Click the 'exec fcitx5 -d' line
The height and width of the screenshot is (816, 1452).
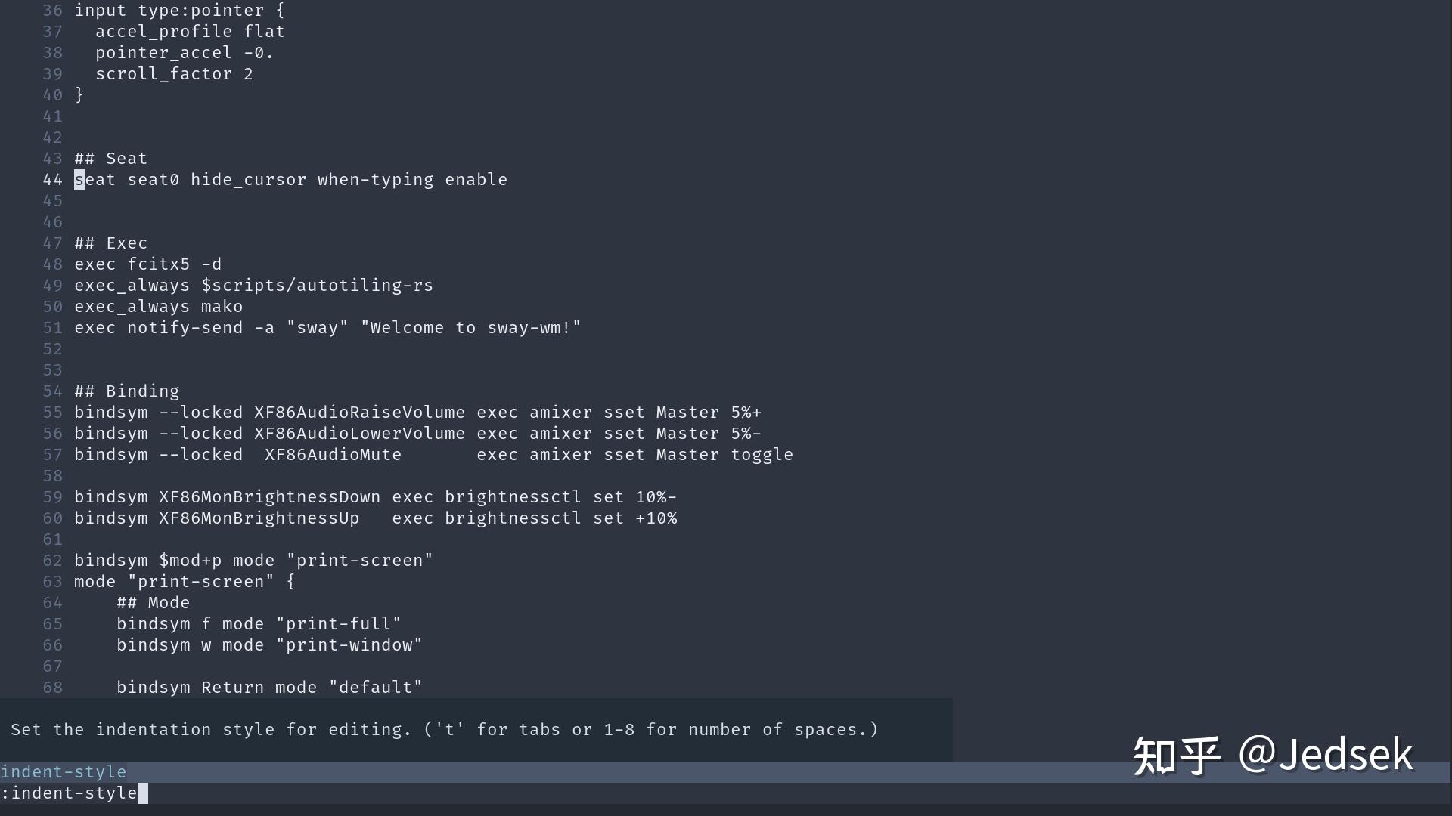[147, 264]
